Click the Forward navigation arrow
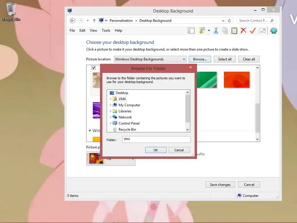The height and width of the screenshot is (223, 297). coord(81,21)
